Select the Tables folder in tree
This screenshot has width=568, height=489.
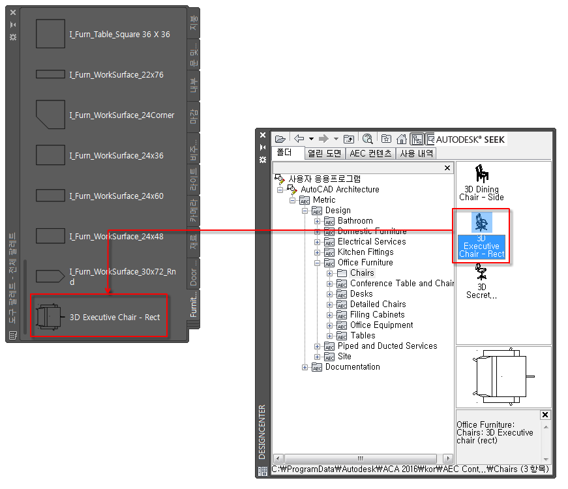pos(356,336)
